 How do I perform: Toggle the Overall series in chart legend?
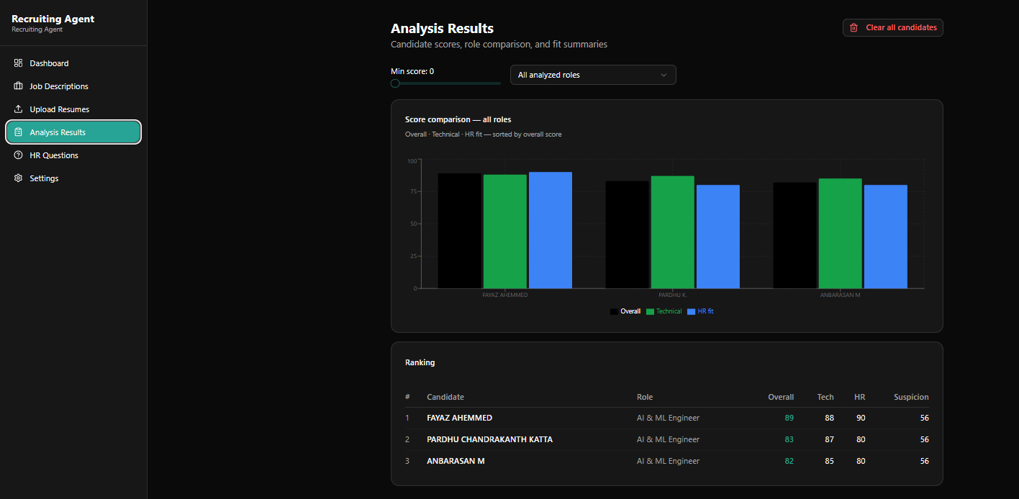[625, 311]
